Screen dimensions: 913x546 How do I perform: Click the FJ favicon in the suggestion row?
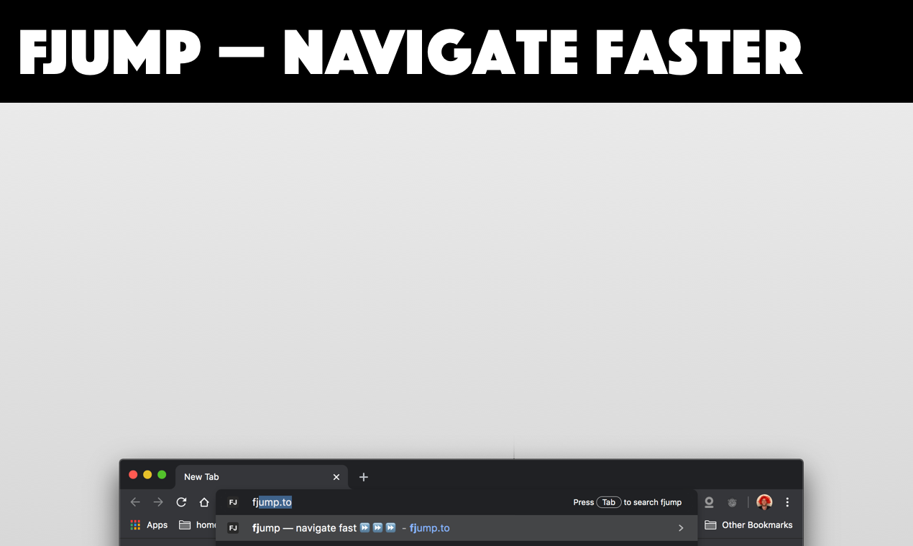(233, 528)
